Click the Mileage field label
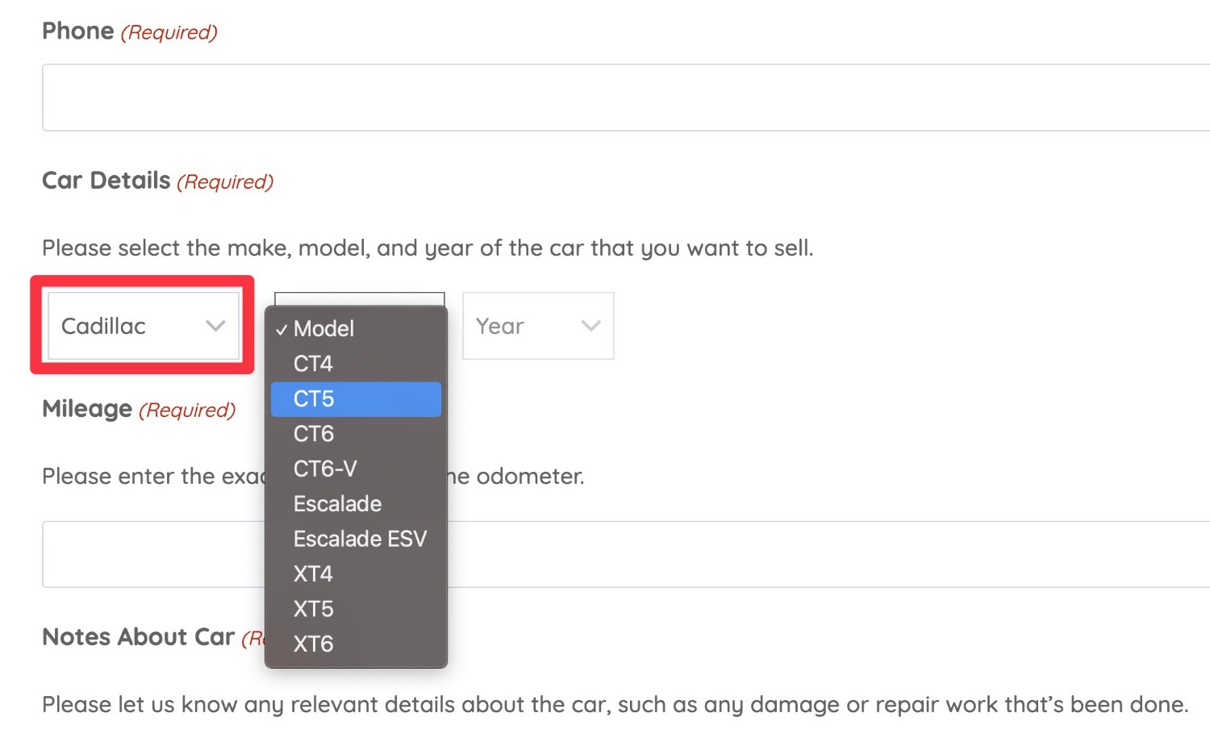Image resolution: width=1210 pixels, height=746 pixels. pyautogui.click(x=87, y=409)
